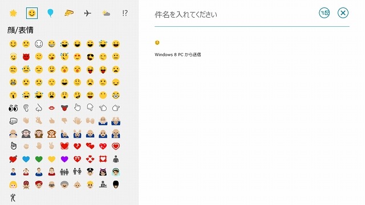The image size is (365, 205).
Task: Insert the heart with arrow emoji
Action: [13, 159]
